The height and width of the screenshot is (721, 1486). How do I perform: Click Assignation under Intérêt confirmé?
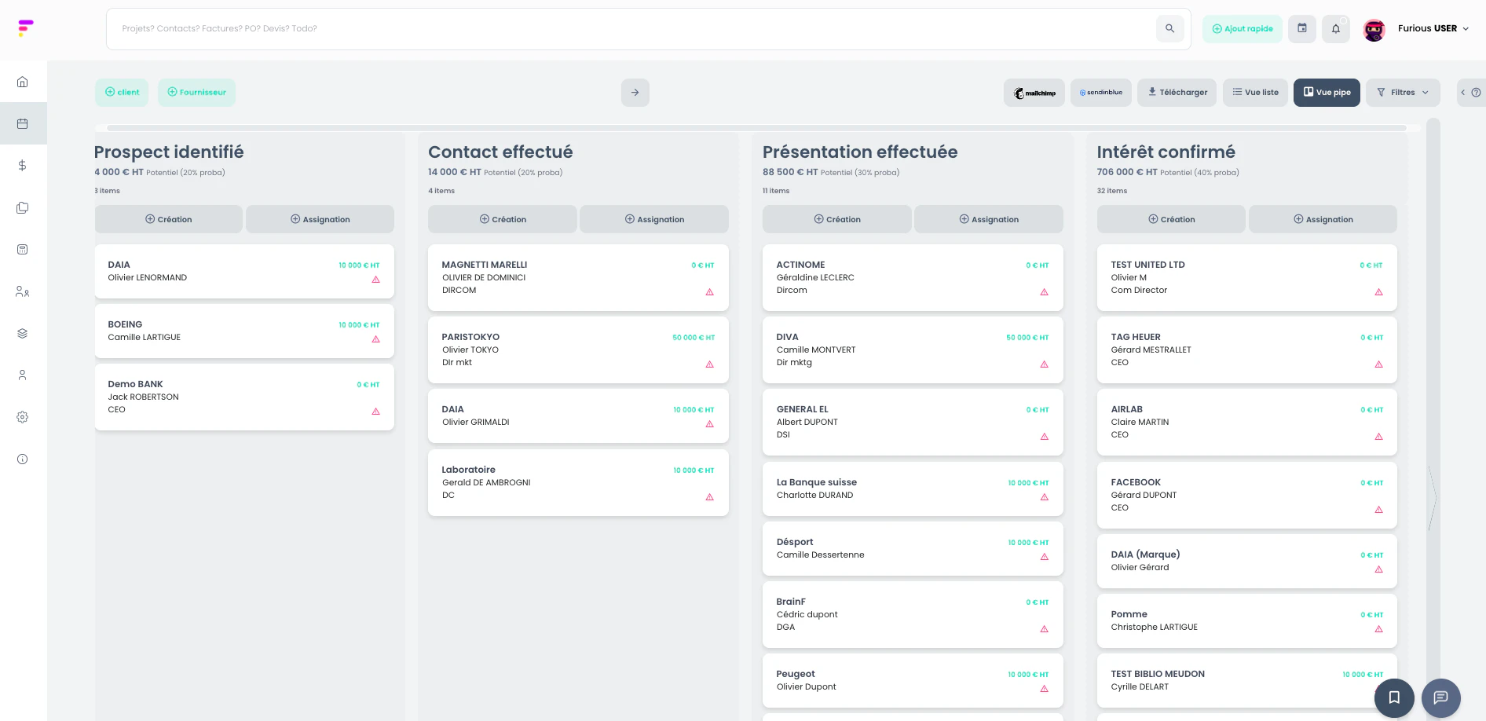1323,220
